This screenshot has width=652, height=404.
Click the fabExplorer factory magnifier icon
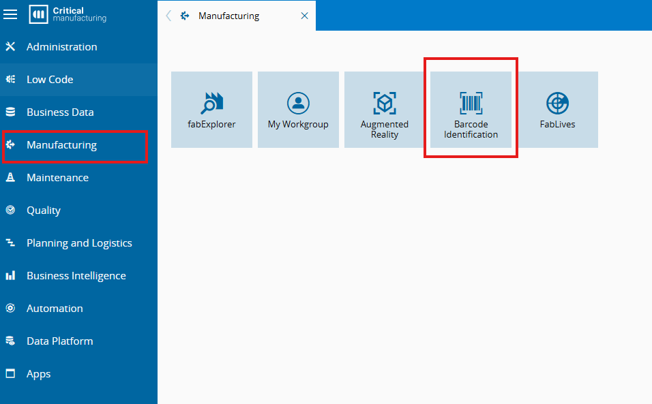[x=212, y=103]
